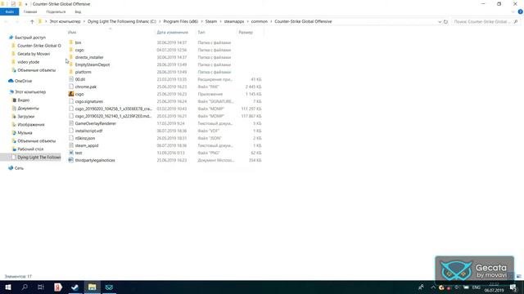Open the notification center icon
Viewport: 524px width, 294px height.
tap(513, 287)
